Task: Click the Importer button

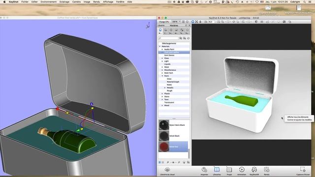Action: (x=204, y=171)
